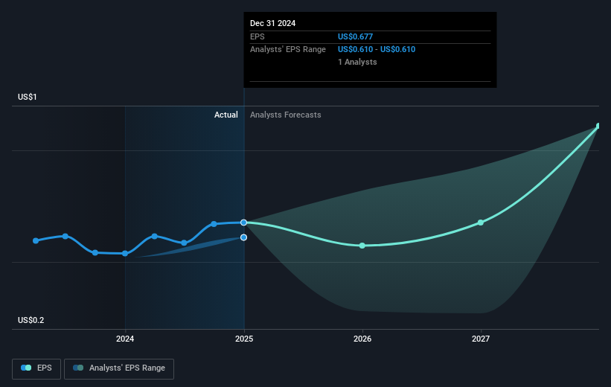Image resolution: width=611 pixels, height=387 pixels.
Task: Click the 1 Analysts text in tooltip
Action: [357, 62]
